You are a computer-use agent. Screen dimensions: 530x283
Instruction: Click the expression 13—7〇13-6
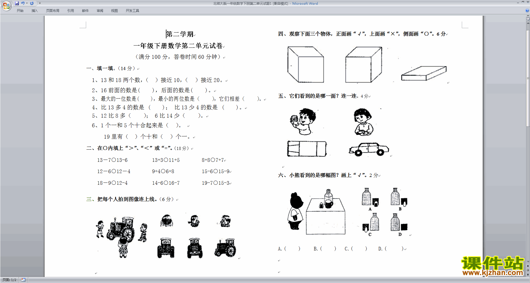point(112,160)
